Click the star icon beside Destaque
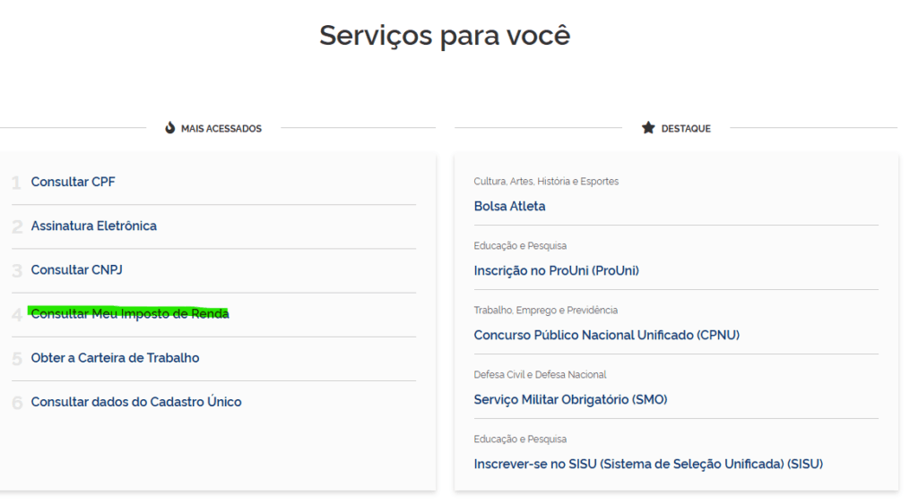Image resolution: width=918 pixels, height=503 pixels. point(648,128)
